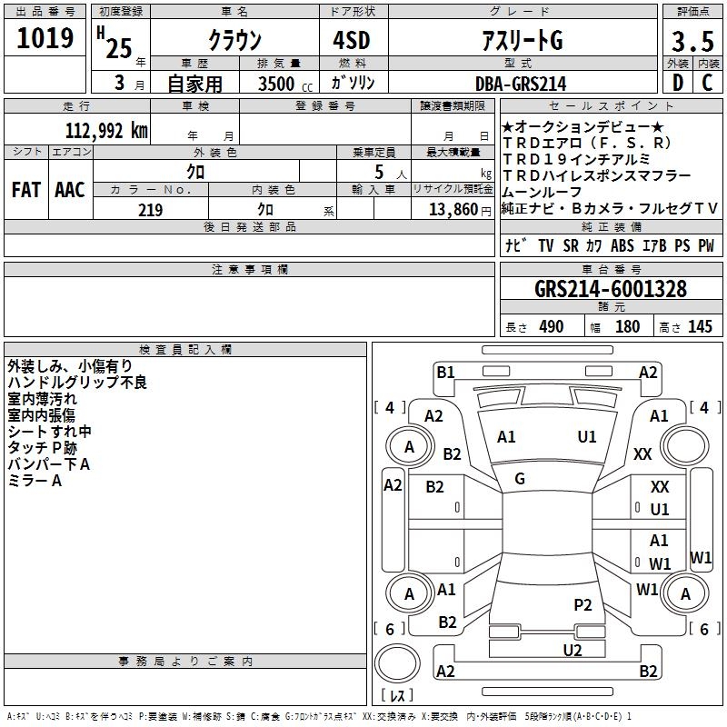Click the displacement 3500 cc
727x727 pixels.
point(285,84)
